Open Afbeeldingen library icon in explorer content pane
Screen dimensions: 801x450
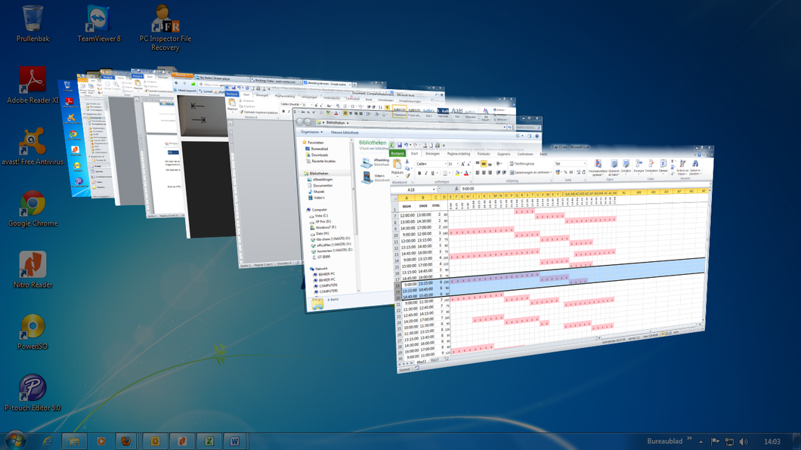pos(366,163)
